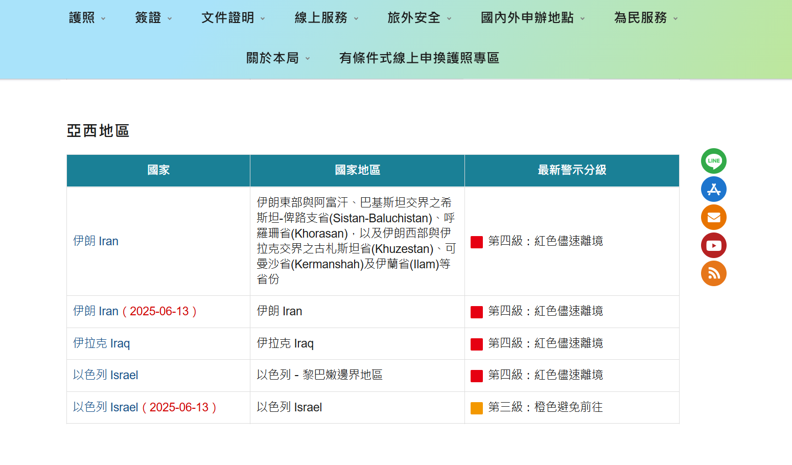Click the 以色列 Israel（2025-06-13）updated link

coord(144,407)
